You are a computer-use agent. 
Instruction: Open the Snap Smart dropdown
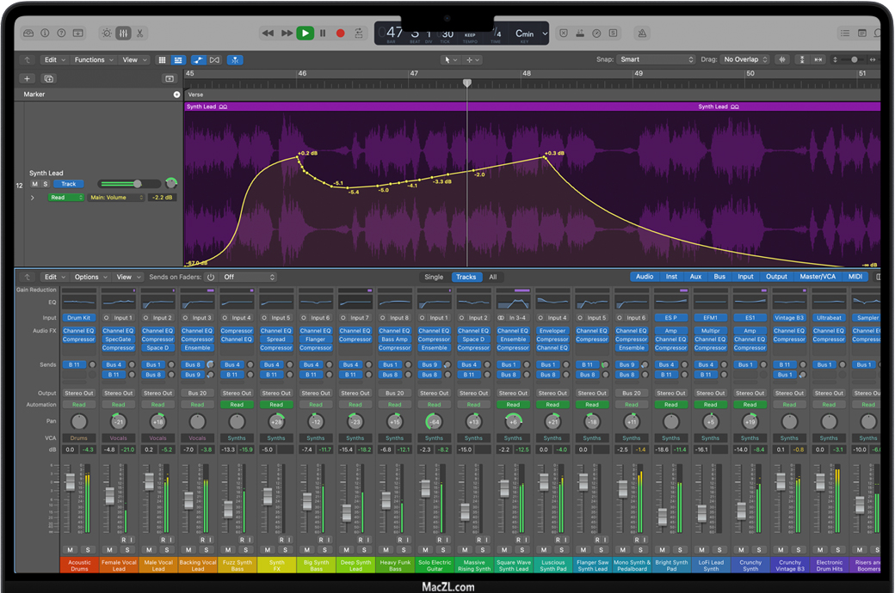coord(656,60)
